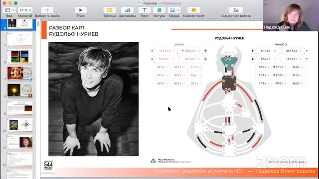Click the Нуриев document title in titlebar
Screen dimensions: 319x179
150,3
